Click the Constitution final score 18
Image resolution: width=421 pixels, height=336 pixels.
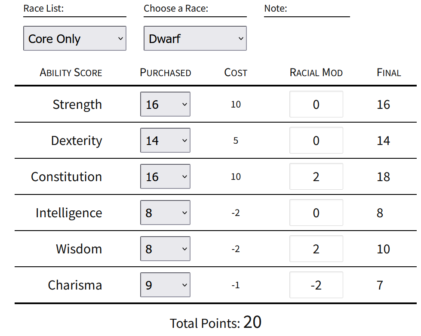[x=383, y=177]
